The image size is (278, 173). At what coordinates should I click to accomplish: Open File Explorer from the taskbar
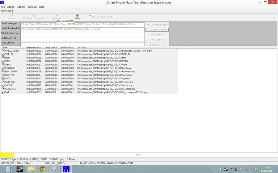[x=32, y=169]
